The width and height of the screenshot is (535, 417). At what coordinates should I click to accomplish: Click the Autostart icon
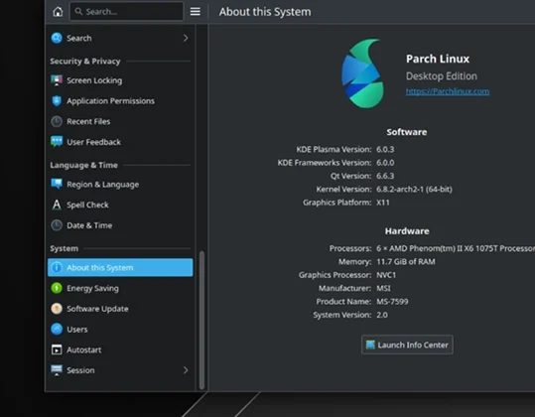point(57,349)
